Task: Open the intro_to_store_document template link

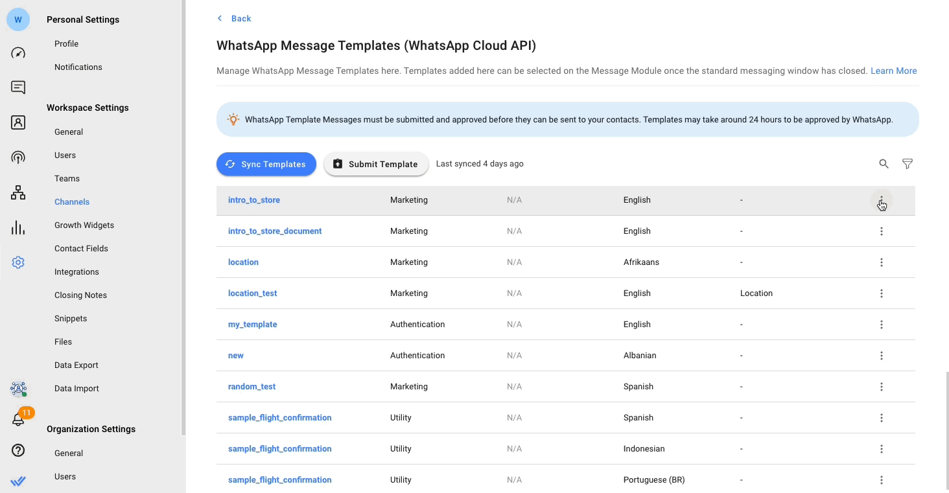Action: [x=275, y=231]
